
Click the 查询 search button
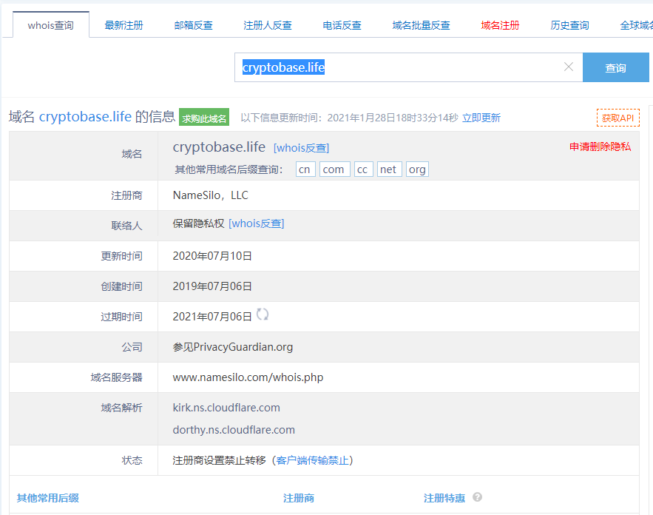click(x=615, y=67)
